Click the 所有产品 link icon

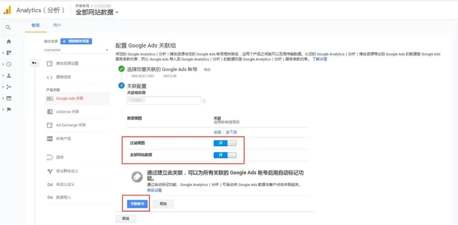50,139
